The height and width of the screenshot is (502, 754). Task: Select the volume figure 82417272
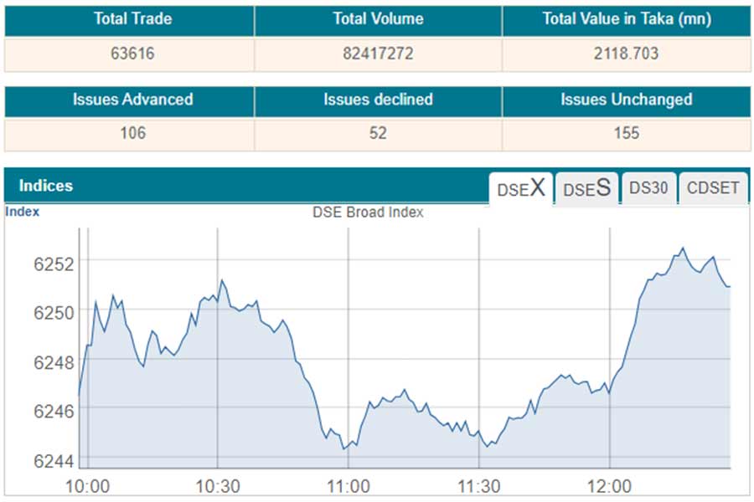coord(378,54)
